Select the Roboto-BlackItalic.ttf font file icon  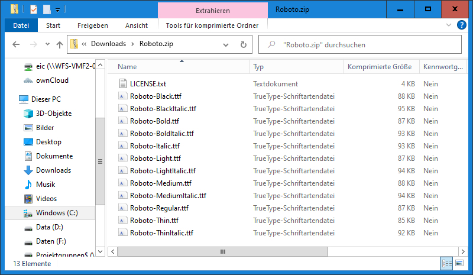122,109
